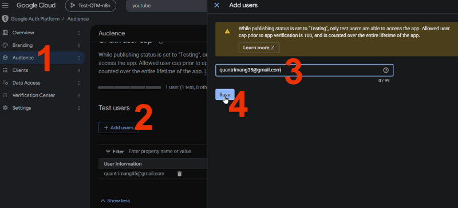Click the 0 / 99 counter text
Screen dimensions: 458x208
[x=384, y=81]
